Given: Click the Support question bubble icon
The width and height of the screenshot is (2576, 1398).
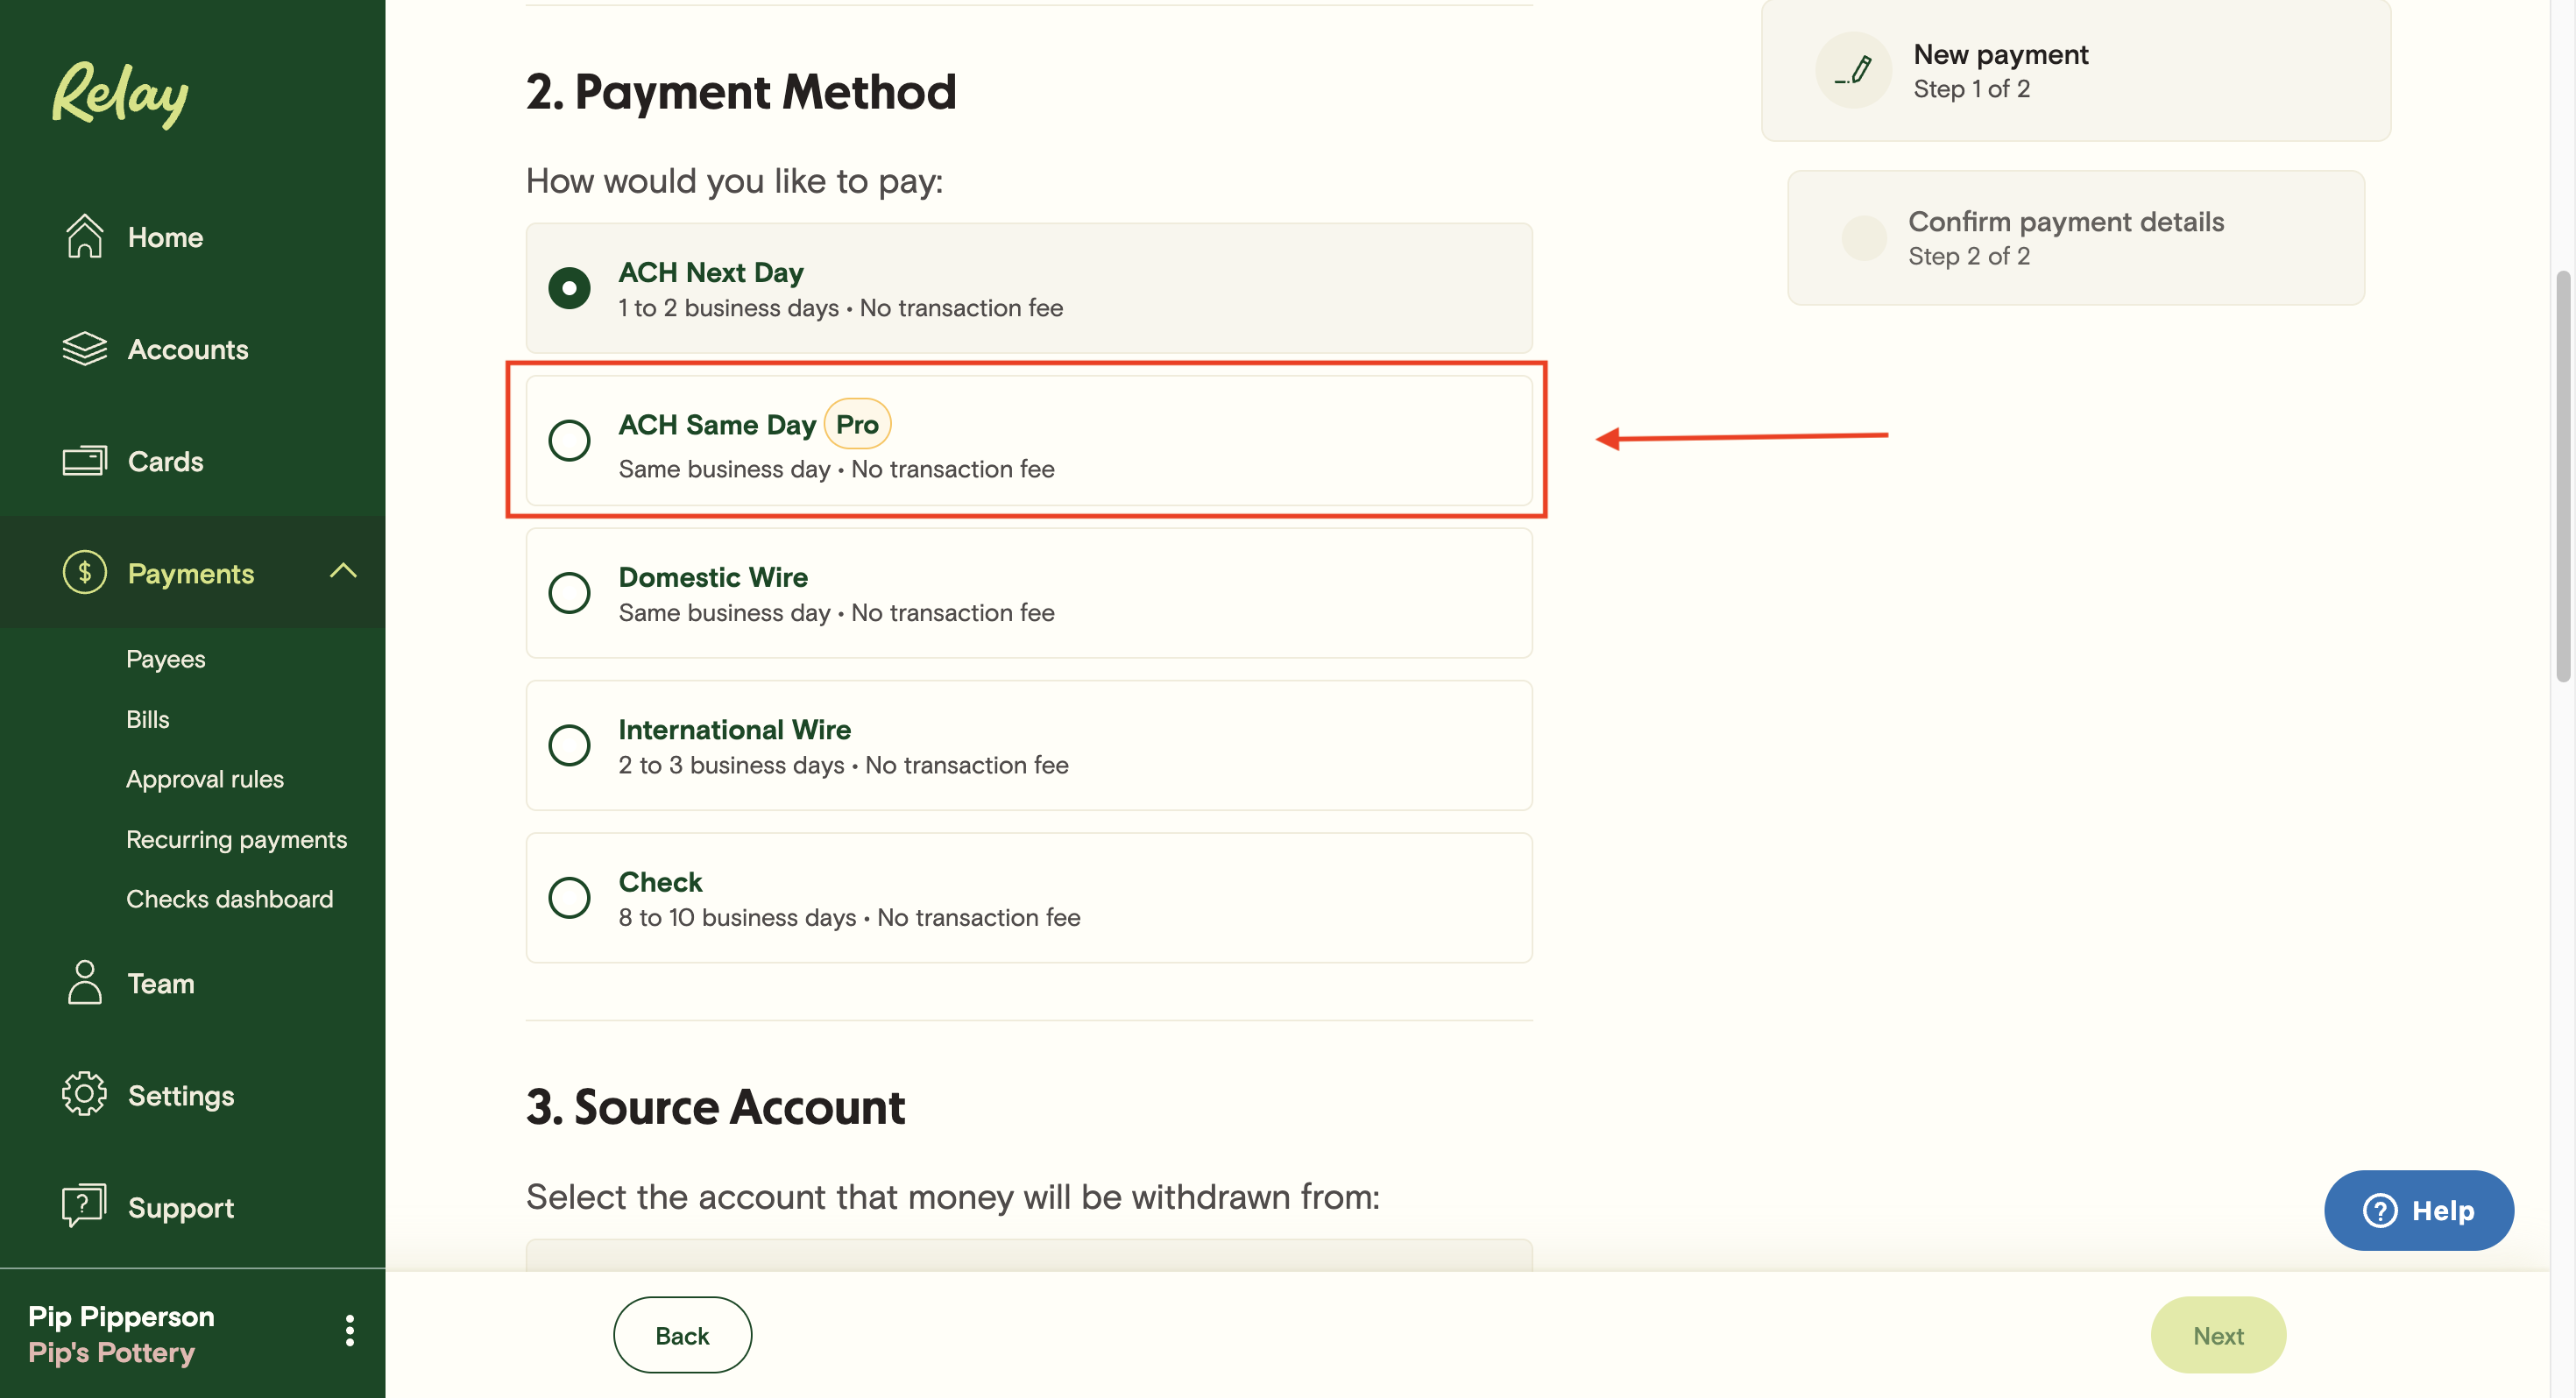Looking at the screenshot, I should tap(84, 1206).
